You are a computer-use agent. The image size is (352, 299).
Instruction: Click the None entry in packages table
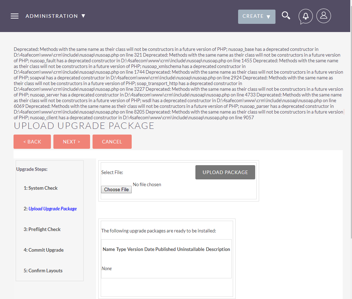point(107,269)
